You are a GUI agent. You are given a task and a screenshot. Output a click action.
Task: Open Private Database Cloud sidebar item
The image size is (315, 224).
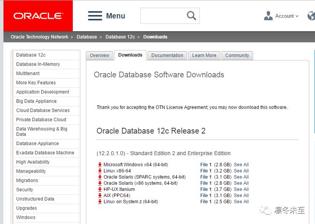coord(46,120)
